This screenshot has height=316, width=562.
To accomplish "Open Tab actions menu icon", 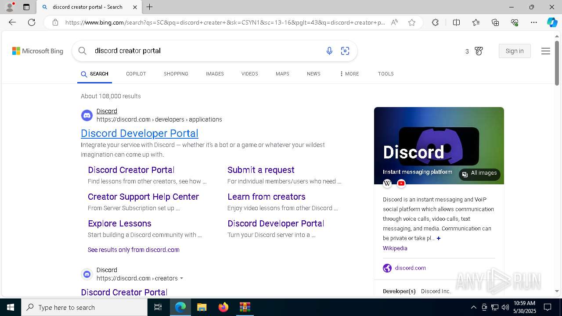I will 26,7.
